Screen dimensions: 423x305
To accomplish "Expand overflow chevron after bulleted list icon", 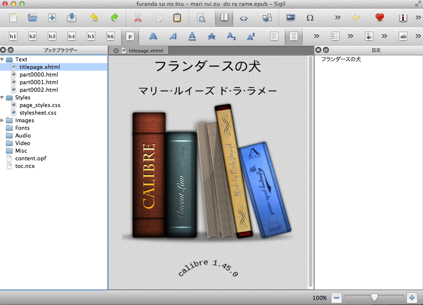I will [x=350, y=36].
